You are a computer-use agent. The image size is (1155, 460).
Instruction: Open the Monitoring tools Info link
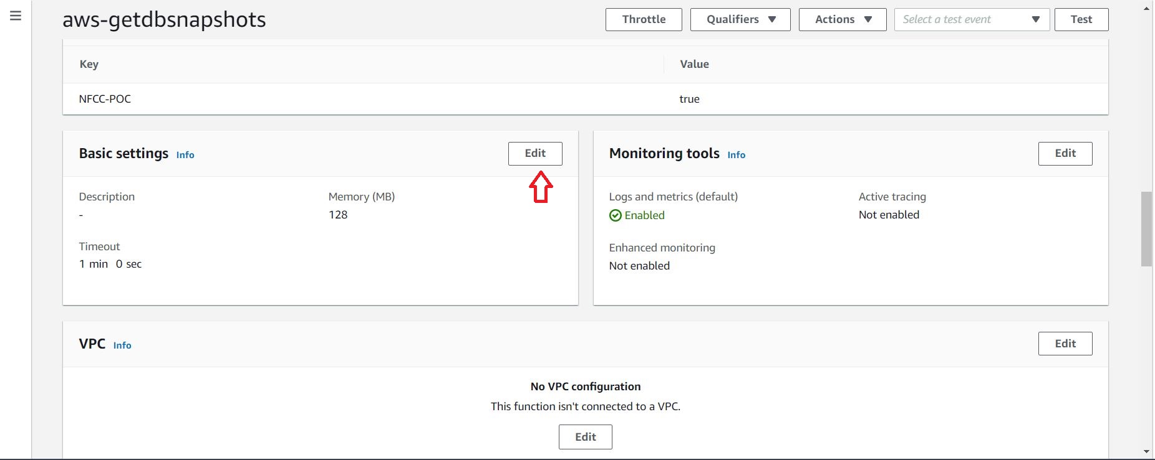[736, 155]
